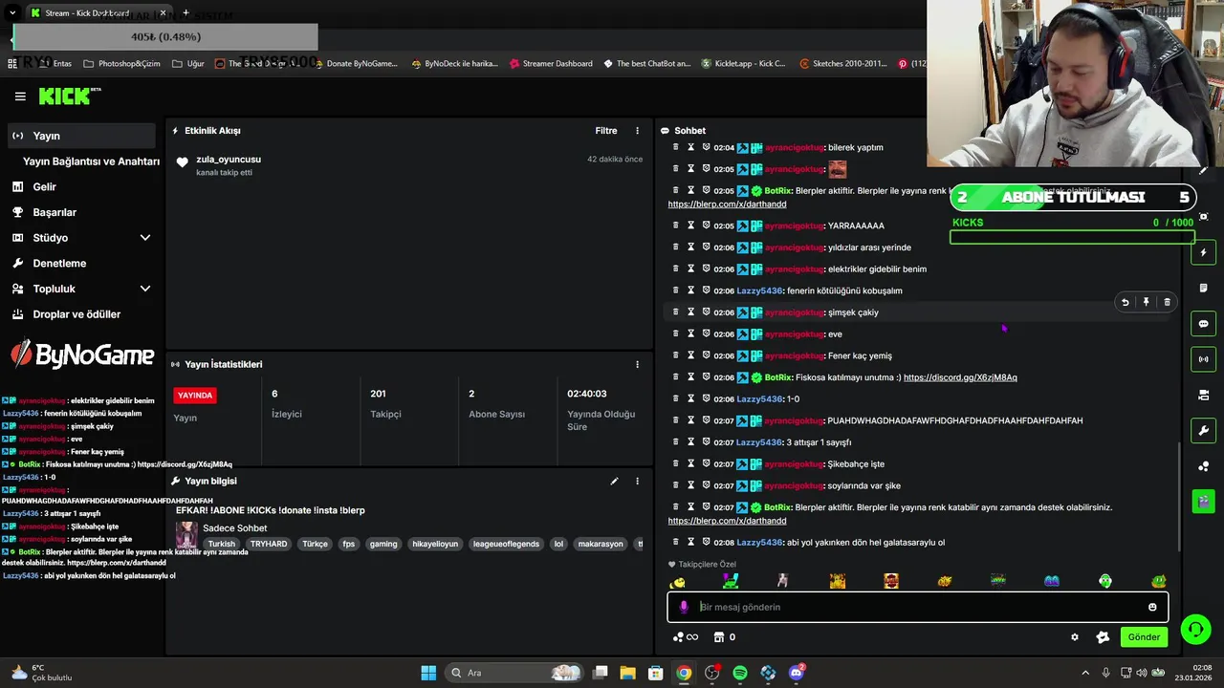This screenshot has height=688, width=1224.
Task: Undo action on şimşek çakiy message
Action: click(1126, 302)
